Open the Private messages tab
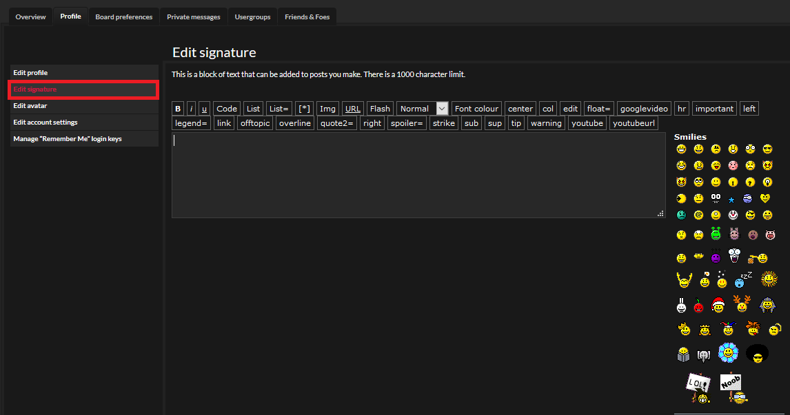Image resolution: width=790 pixels, height=415 pixels. pyautogui.click(x=194, y=17)
